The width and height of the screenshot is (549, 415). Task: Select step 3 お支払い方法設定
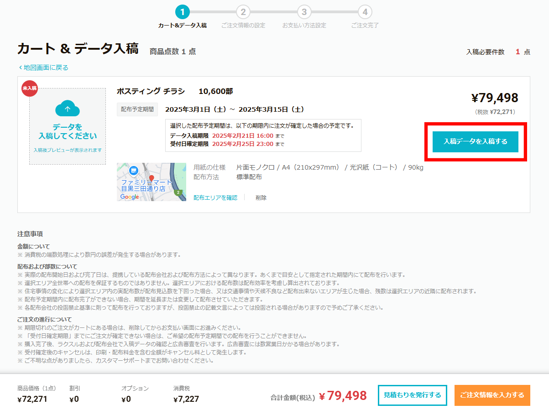304,17
